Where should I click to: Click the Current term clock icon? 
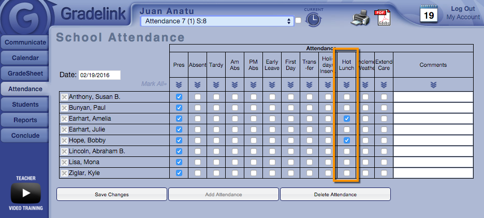click(x=313, y=20)
